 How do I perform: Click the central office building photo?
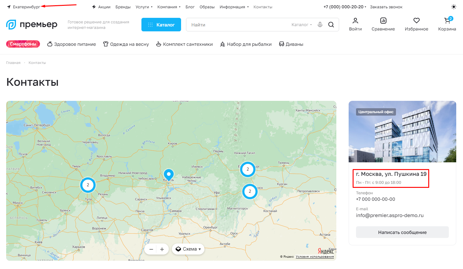(x=402, y=132)
